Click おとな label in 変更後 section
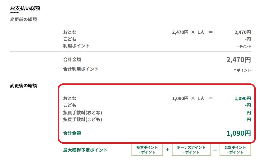The image size is (260, 160). (70, 99)
